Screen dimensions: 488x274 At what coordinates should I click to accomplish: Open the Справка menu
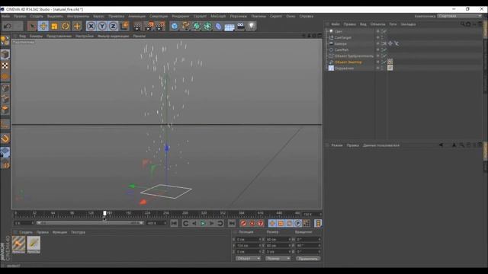click(x=307, y=16)
